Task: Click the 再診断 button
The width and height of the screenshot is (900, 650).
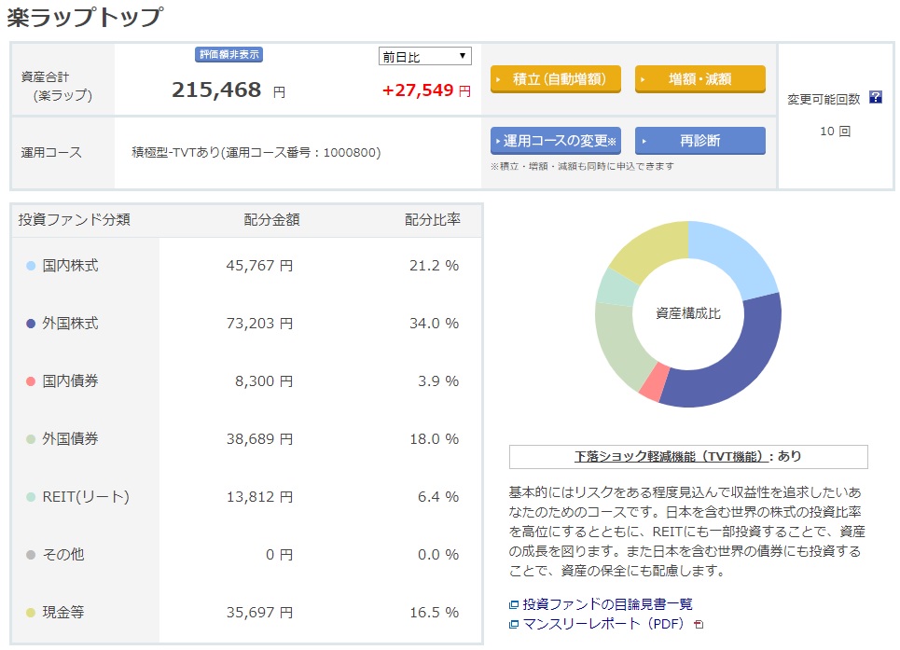Action: tap(700, 141)
